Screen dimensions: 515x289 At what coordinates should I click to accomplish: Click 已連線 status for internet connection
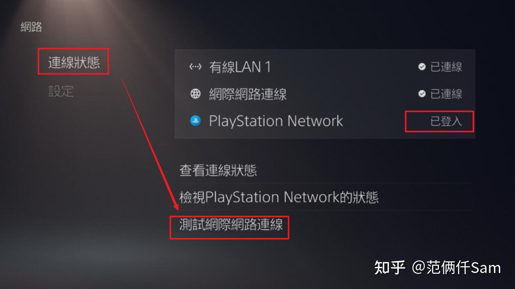coord(446,94)
